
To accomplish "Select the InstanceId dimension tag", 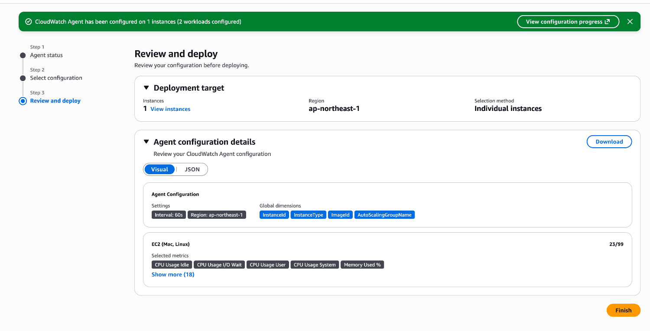I will tap(274, 215).
